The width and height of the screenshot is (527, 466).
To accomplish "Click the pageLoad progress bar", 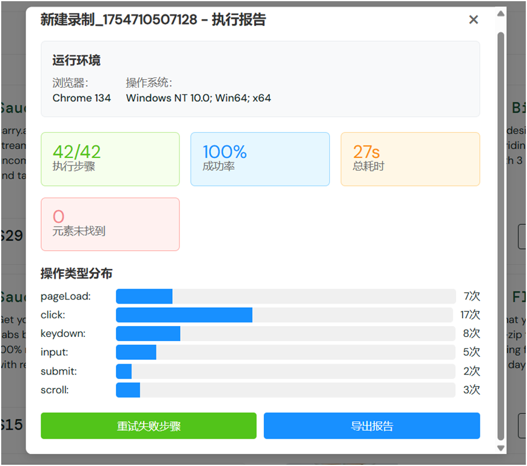I will 285,296.
